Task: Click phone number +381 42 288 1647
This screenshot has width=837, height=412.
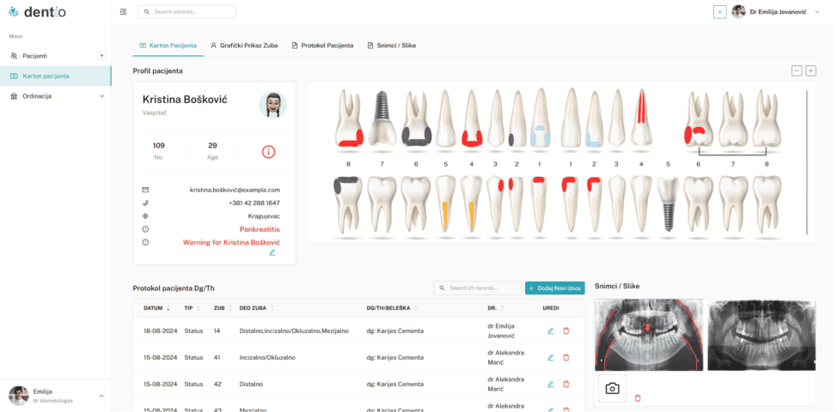Action: click(x=254, y=203)
